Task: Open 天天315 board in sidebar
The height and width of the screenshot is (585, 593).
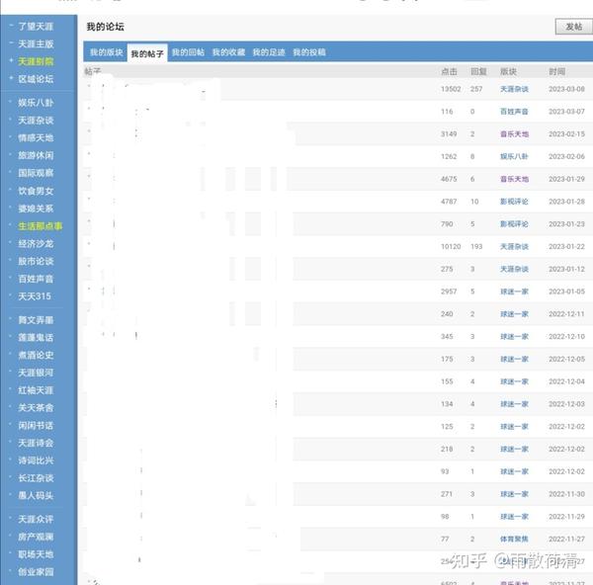Action: point(35,296)
